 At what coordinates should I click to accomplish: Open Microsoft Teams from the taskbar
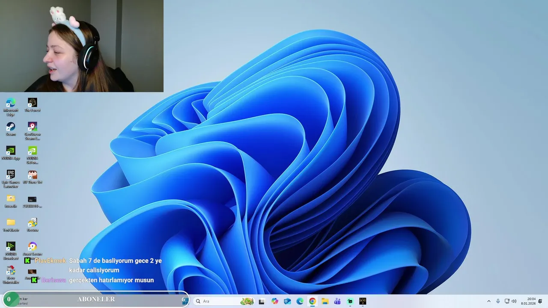337,301
